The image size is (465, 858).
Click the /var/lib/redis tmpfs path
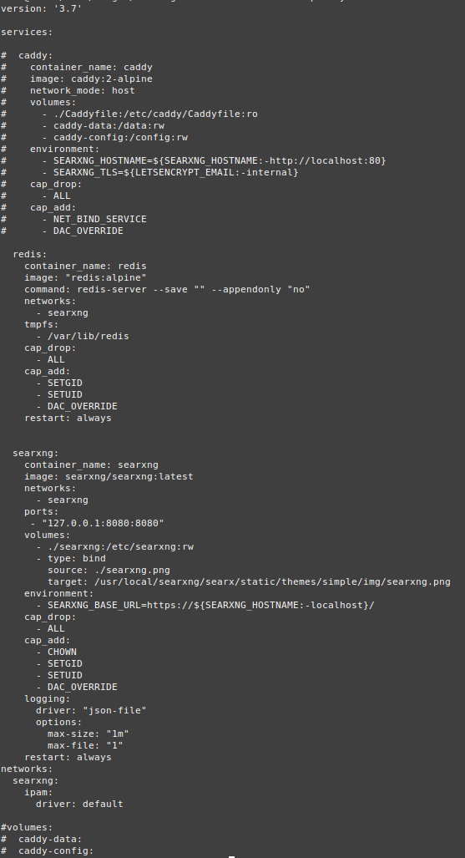(x=88, y=336)
